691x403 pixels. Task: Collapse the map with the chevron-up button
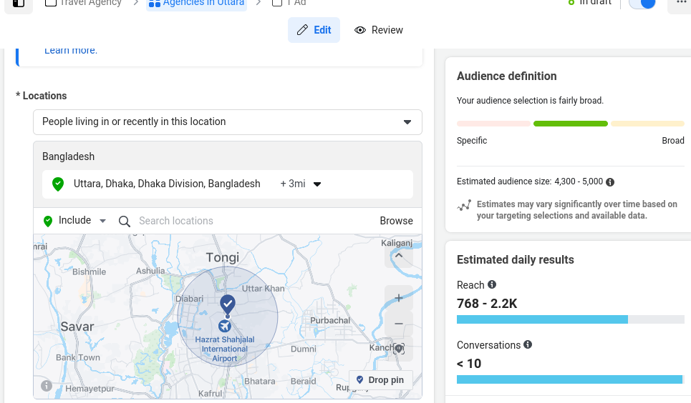(399, 256)
